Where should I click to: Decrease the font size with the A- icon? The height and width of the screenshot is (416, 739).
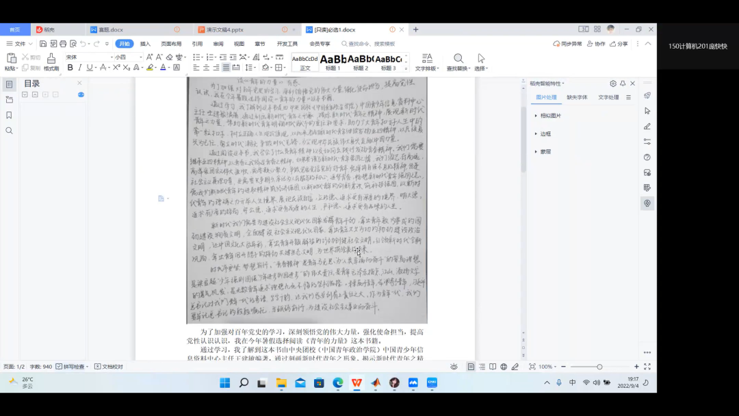pyautogui.click(x=159, y=57)
